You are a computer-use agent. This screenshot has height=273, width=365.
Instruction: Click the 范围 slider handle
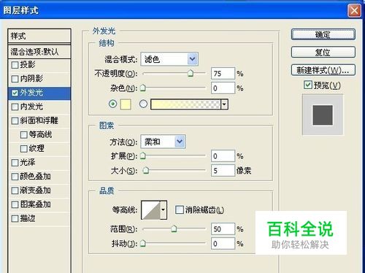point(174,228)
